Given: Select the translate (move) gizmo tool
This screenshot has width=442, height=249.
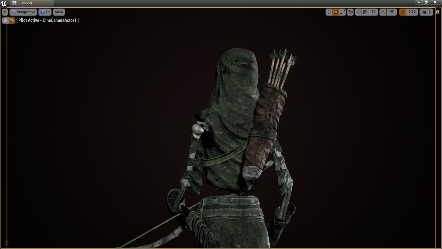Looking at the screenshot, I should (x=328, y=12).
